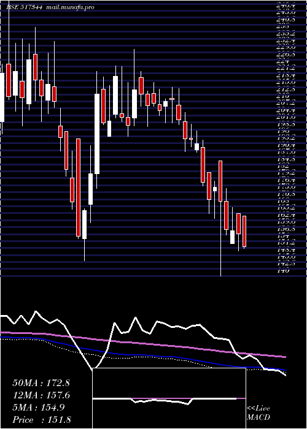Click the 204.4 price axis label
307x429 pixels.
(x=286, y=110)
